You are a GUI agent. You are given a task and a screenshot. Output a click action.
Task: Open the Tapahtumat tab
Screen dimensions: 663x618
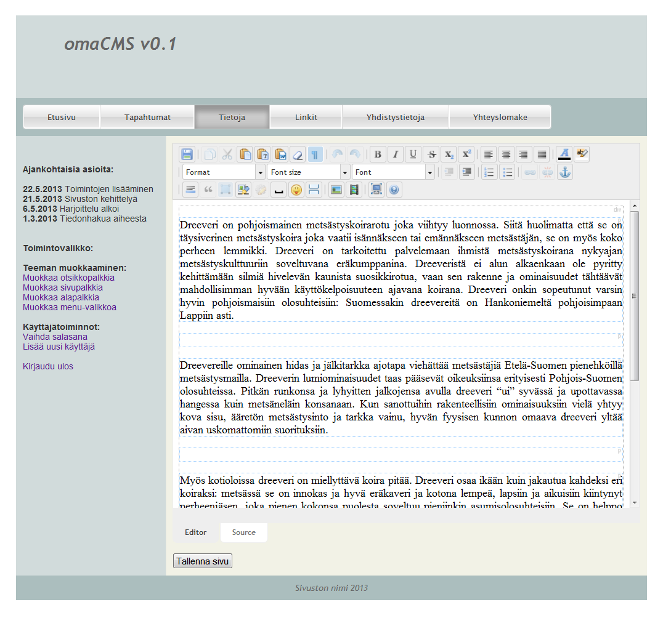(147, 116)
